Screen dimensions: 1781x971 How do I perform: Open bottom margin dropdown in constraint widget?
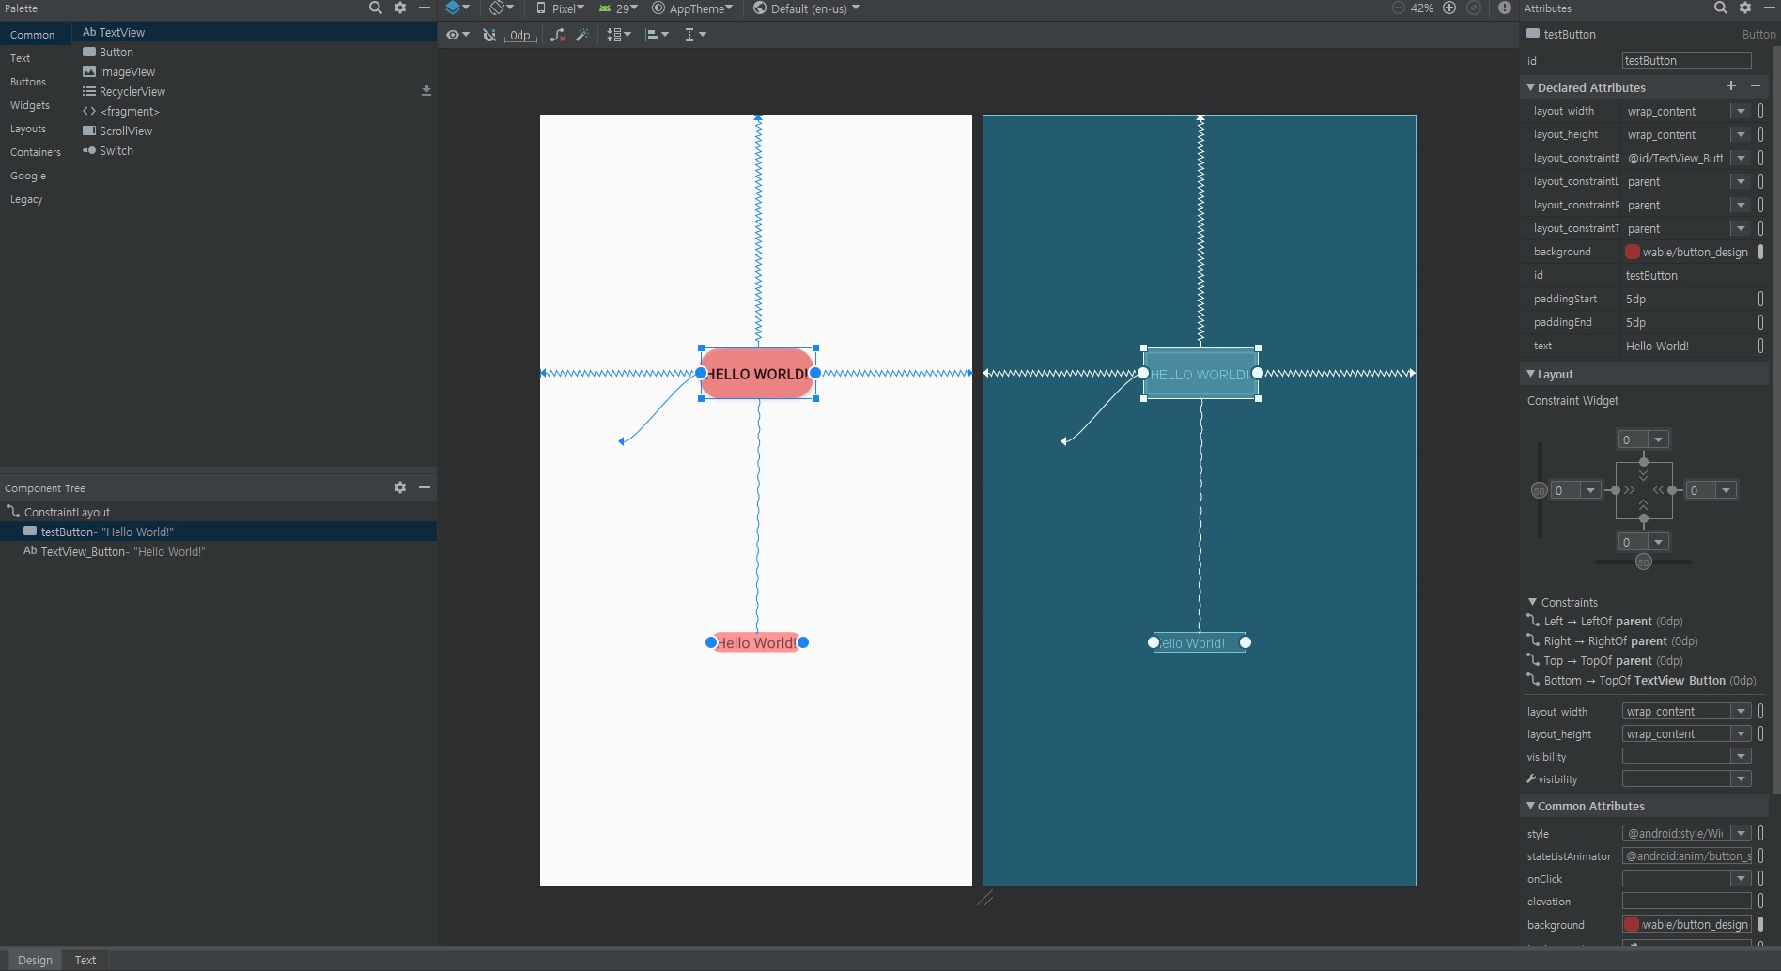(1659, 542)
